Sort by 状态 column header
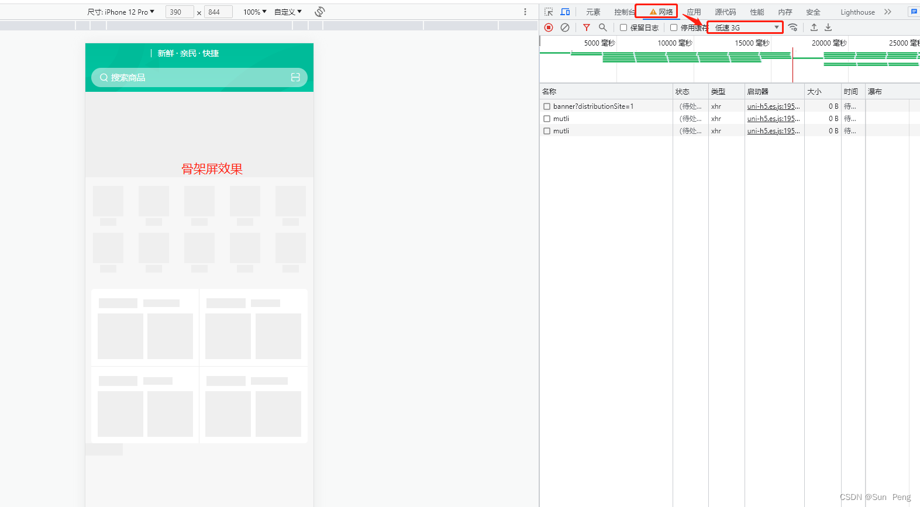The width and height of the screenshot is (920, 507). (691, 91)
